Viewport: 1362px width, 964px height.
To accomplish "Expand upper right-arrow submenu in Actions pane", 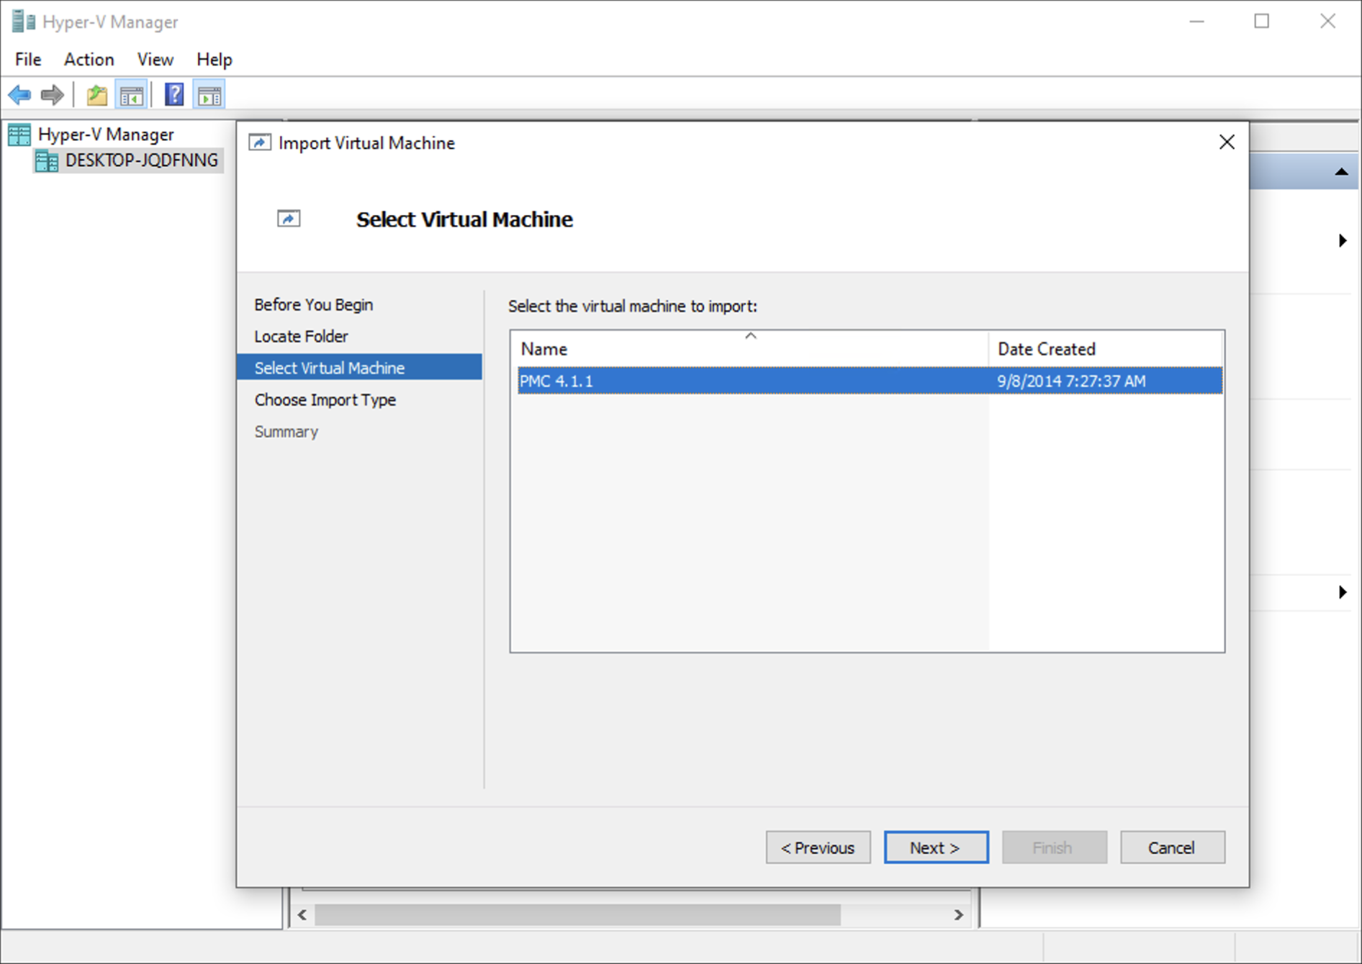I will [1343, 240].
